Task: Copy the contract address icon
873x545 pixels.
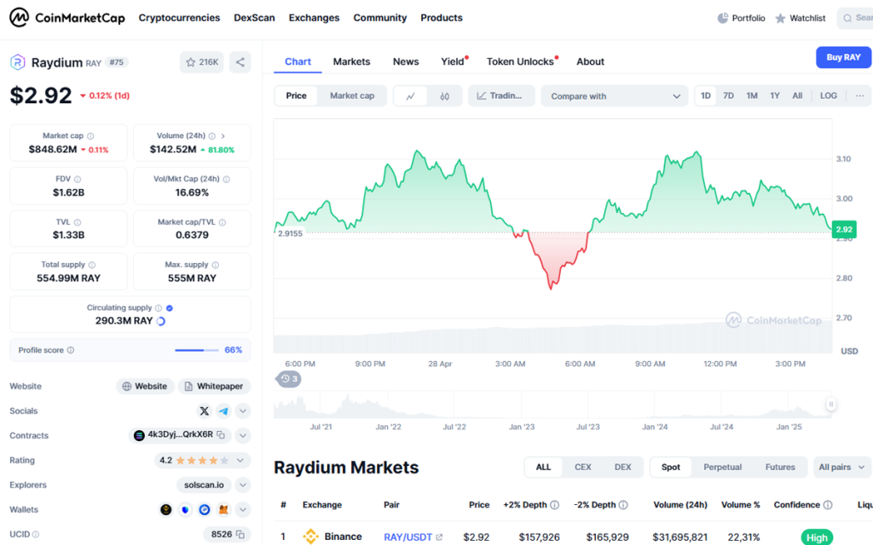Action: (221, 435)
